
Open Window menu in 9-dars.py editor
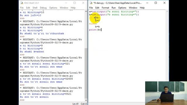click(133, 8)
